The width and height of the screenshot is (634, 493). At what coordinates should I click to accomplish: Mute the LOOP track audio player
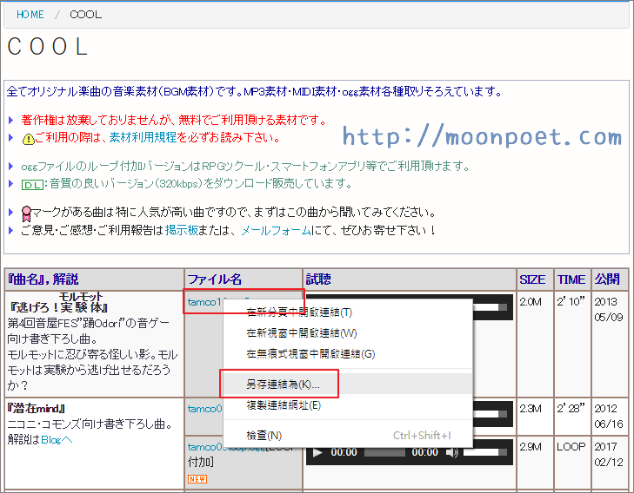452,452
